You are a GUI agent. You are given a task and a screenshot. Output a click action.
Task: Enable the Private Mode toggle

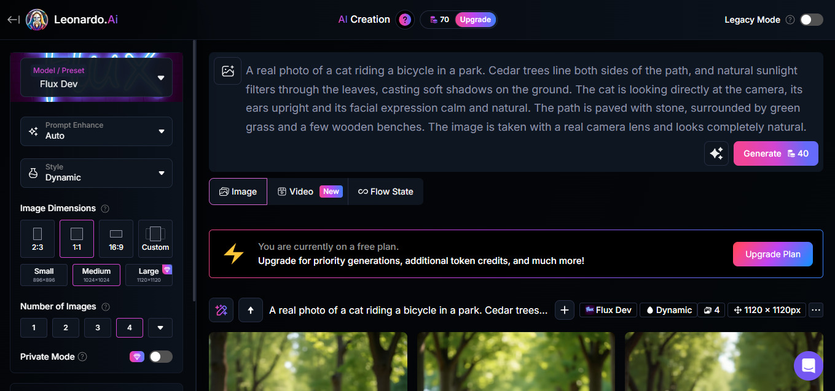click(x=161, y=357)
